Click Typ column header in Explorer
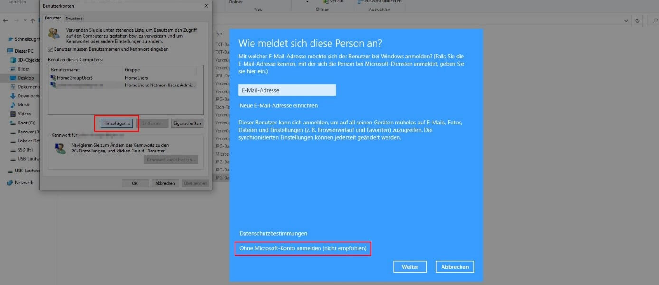659x285 pixels. 219,34
